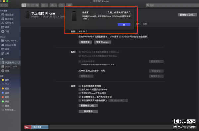Toggle convert higher bit rate songs checkbox

80,100
